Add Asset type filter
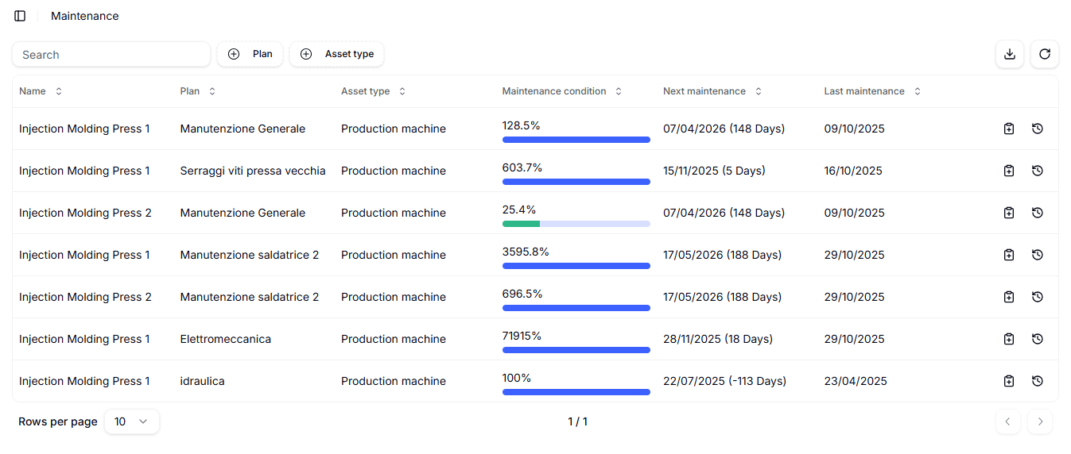Image resolution: width=1071 pixels, height=454 pixels. (336, 54)
